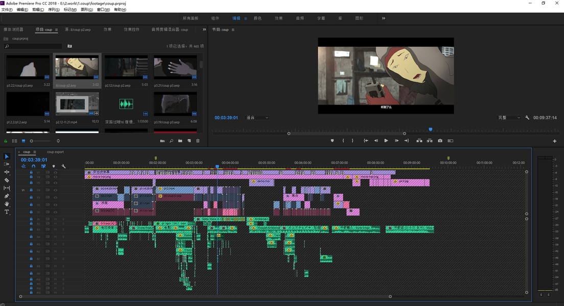Screen dimensions: 564x306
Task: Click the Export Frame camera icon
Action: [440, 141]
